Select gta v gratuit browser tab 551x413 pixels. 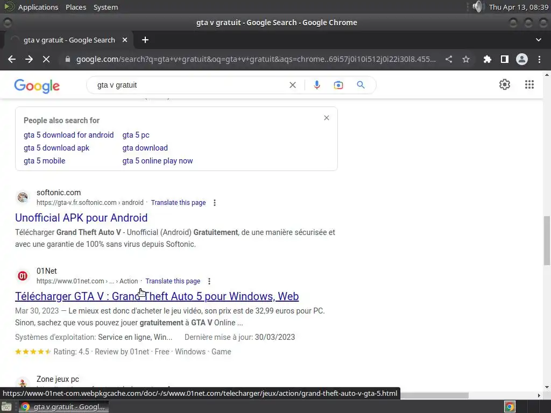[69, 40]
